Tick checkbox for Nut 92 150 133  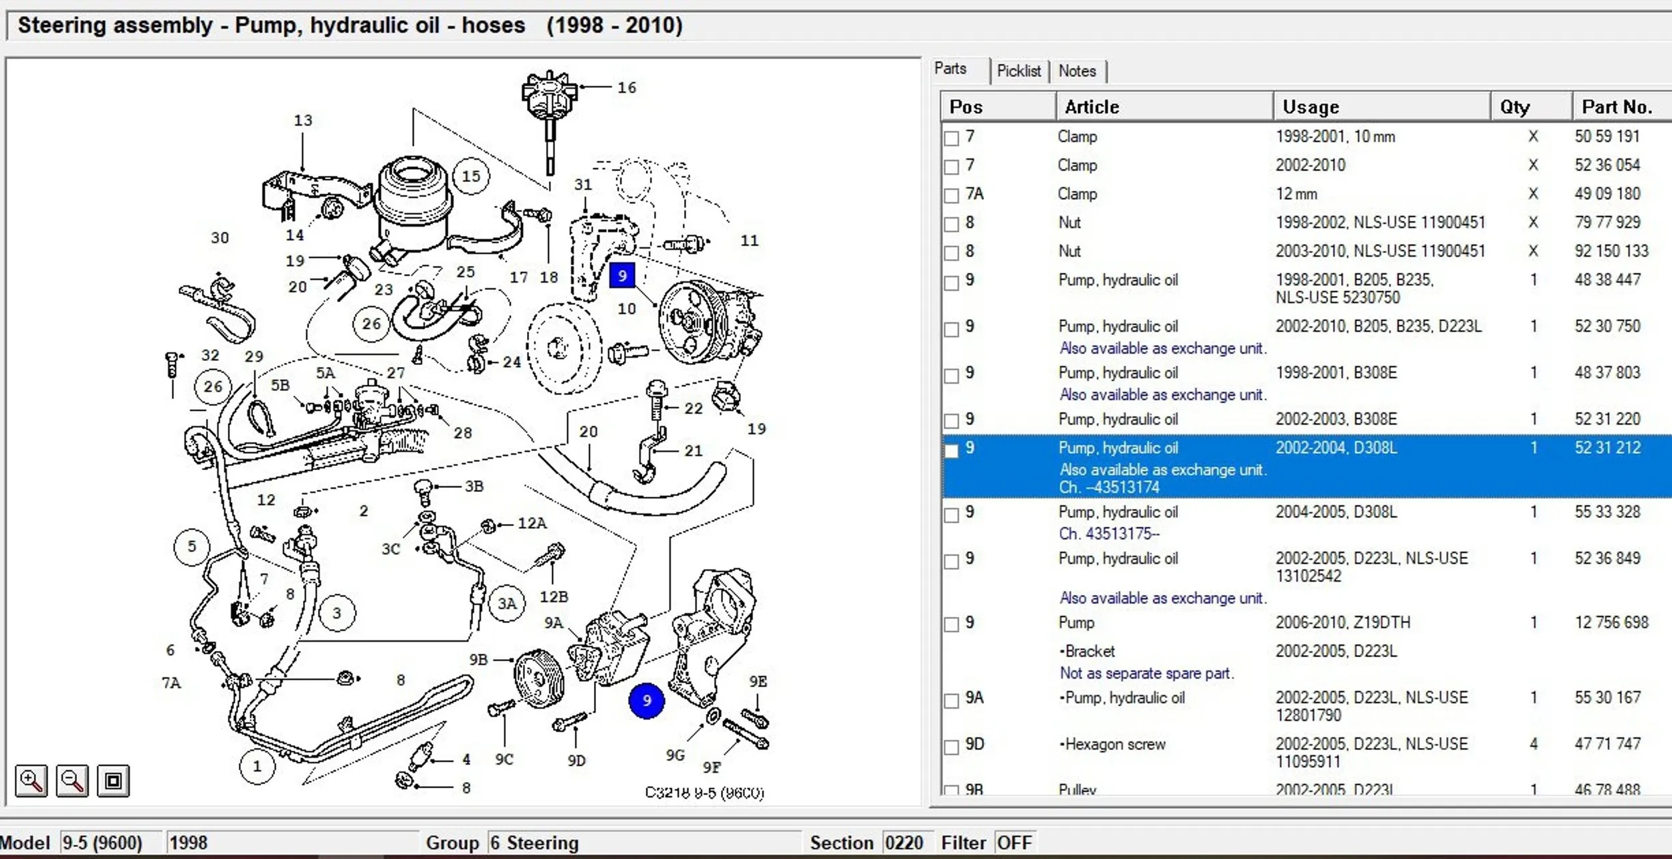tap(951, 253)
